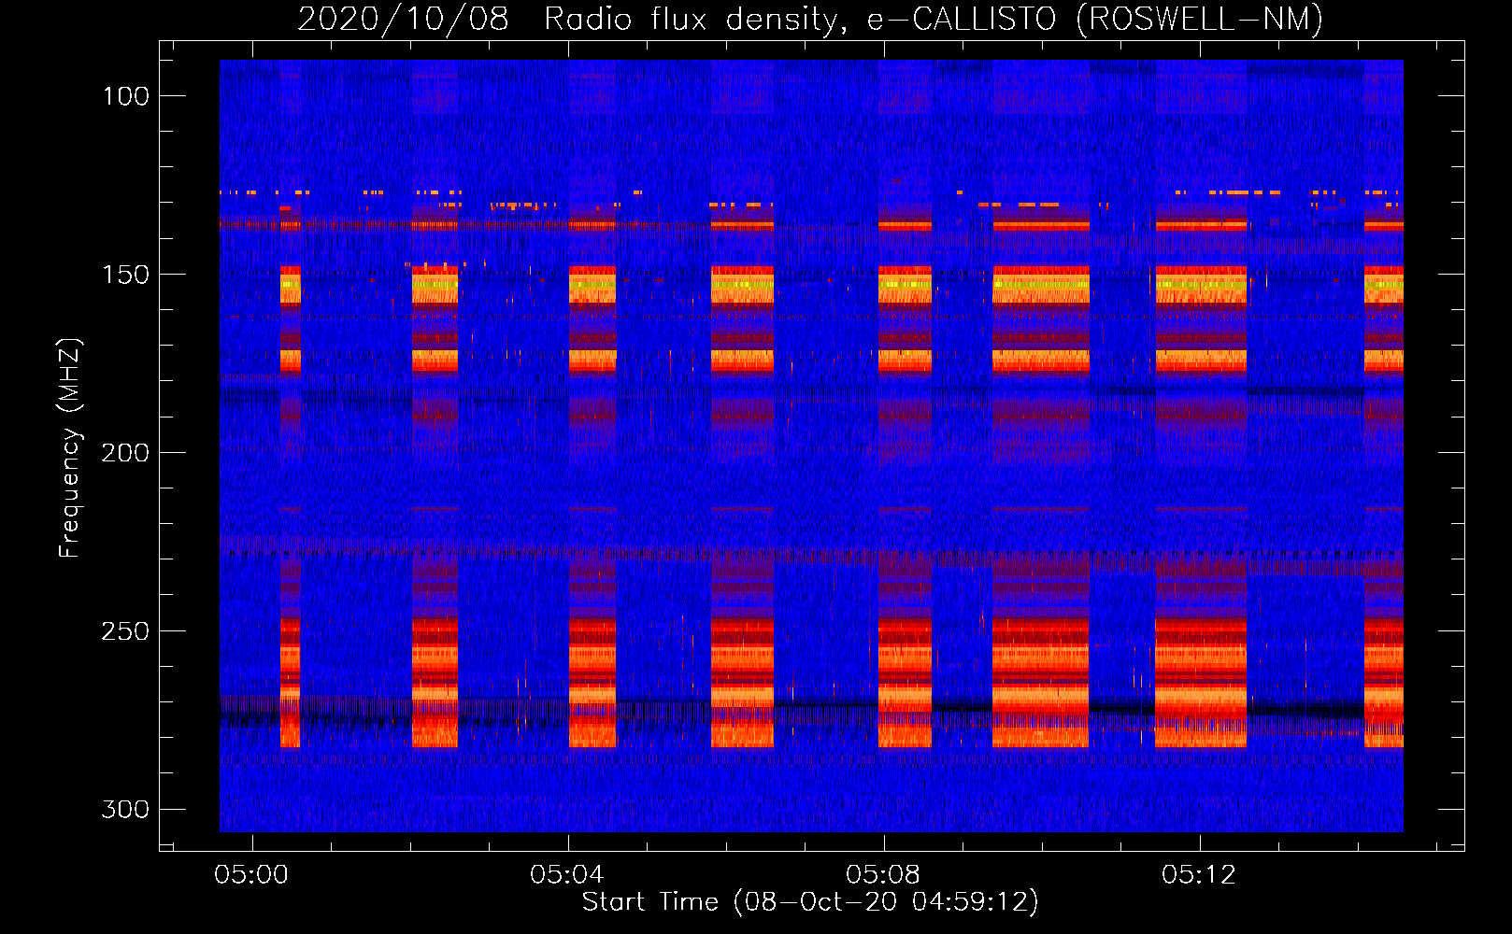Image resolution: width=1512 pixels, height=934 pixels.
Task: Click the plot title with date 2020/10/08
Action: (810, 19)
